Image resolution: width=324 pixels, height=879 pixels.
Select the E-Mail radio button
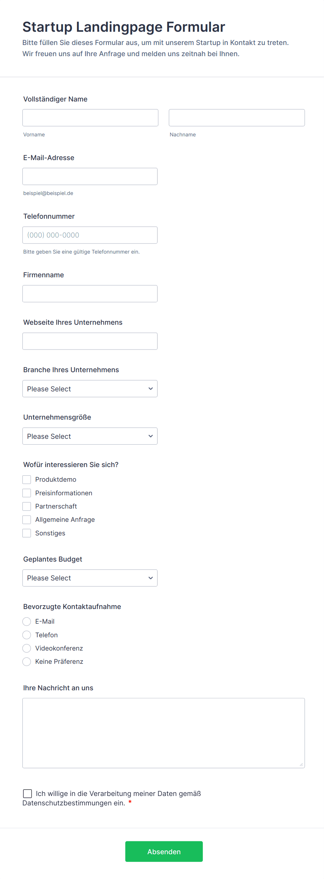(x=27, y=622)
